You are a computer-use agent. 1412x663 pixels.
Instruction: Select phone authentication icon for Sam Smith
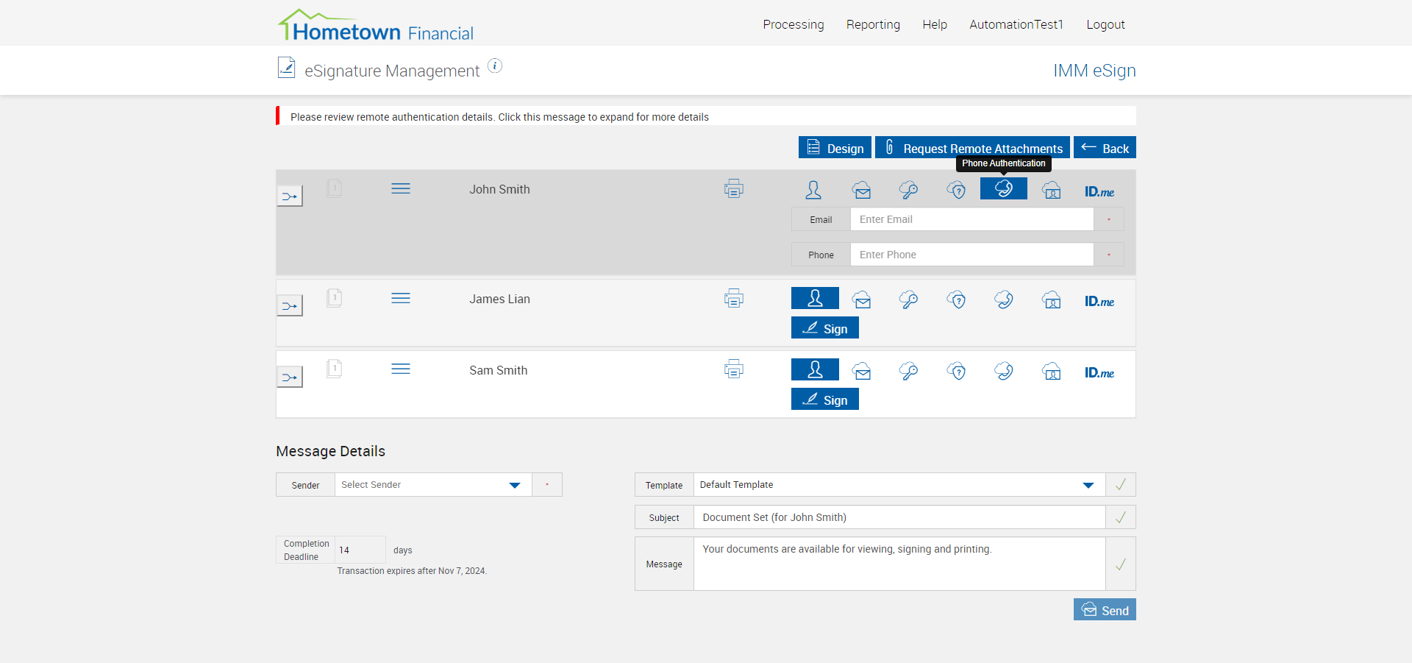pos(1004,371)
